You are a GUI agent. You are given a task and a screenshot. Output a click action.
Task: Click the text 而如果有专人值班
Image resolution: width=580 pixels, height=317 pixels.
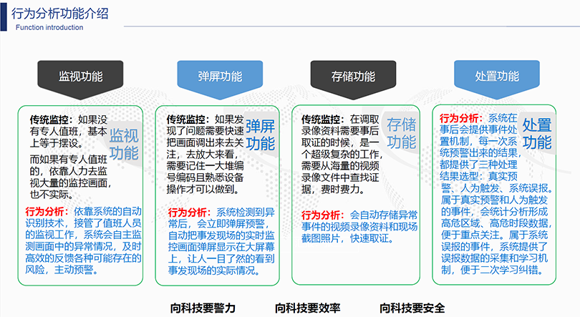[x=69, y=160]
